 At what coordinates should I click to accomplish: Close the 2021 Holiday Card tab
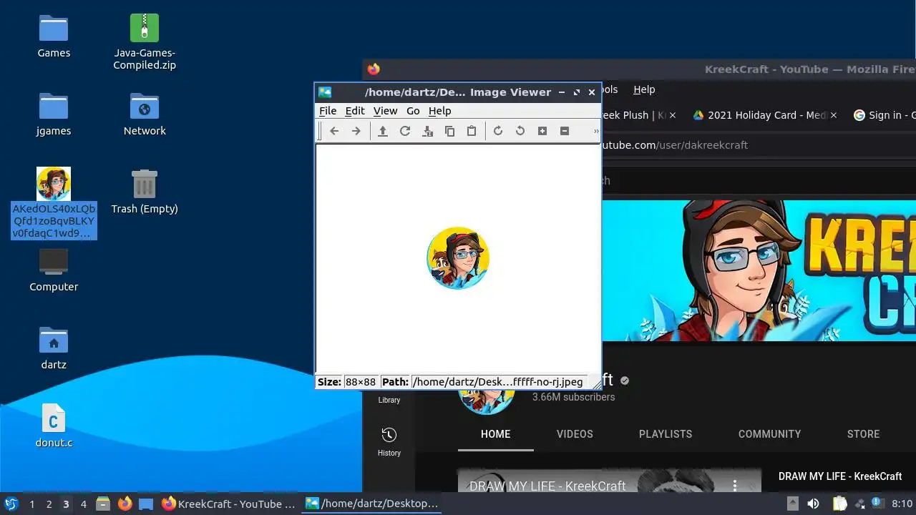tap(834, 115)
